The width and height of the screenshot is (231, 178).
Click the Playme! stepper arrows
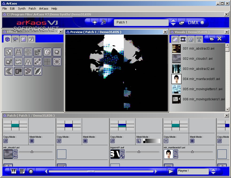[213, 171]
